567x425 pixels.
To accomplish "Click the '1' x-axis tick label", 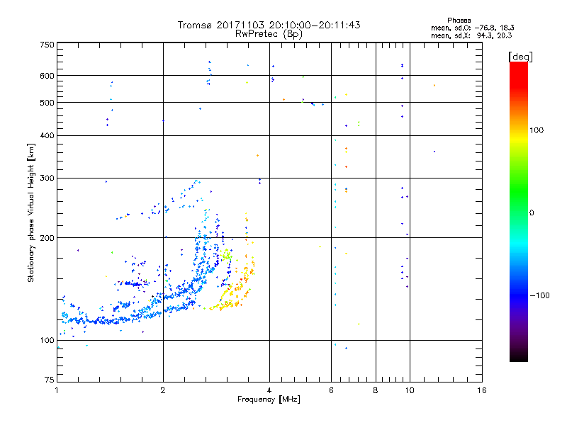I will point(57,390).
